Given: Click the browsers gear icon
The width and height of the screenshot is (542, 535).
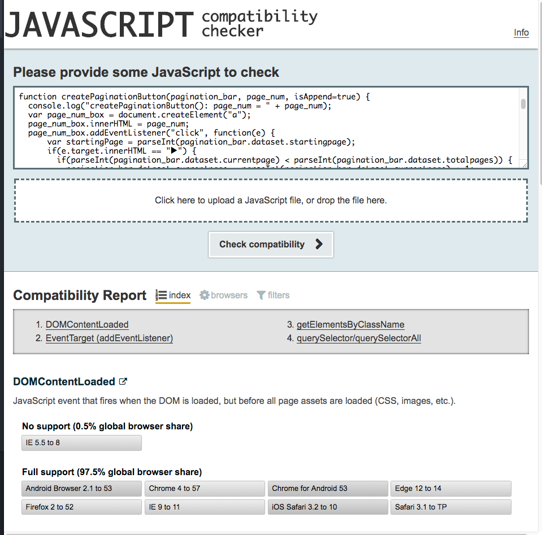Looking at the screenshot, I should [x=203, y=295].
